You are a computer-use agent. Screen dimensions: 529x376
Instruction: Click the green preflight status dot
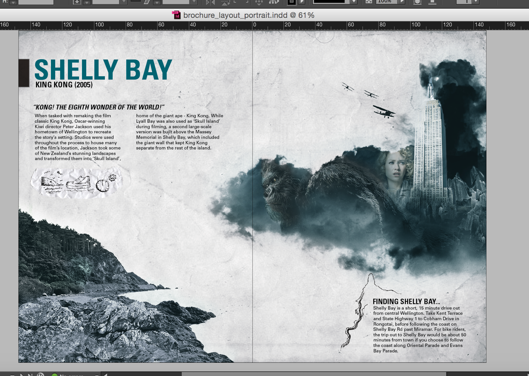[x=55, y=375]
